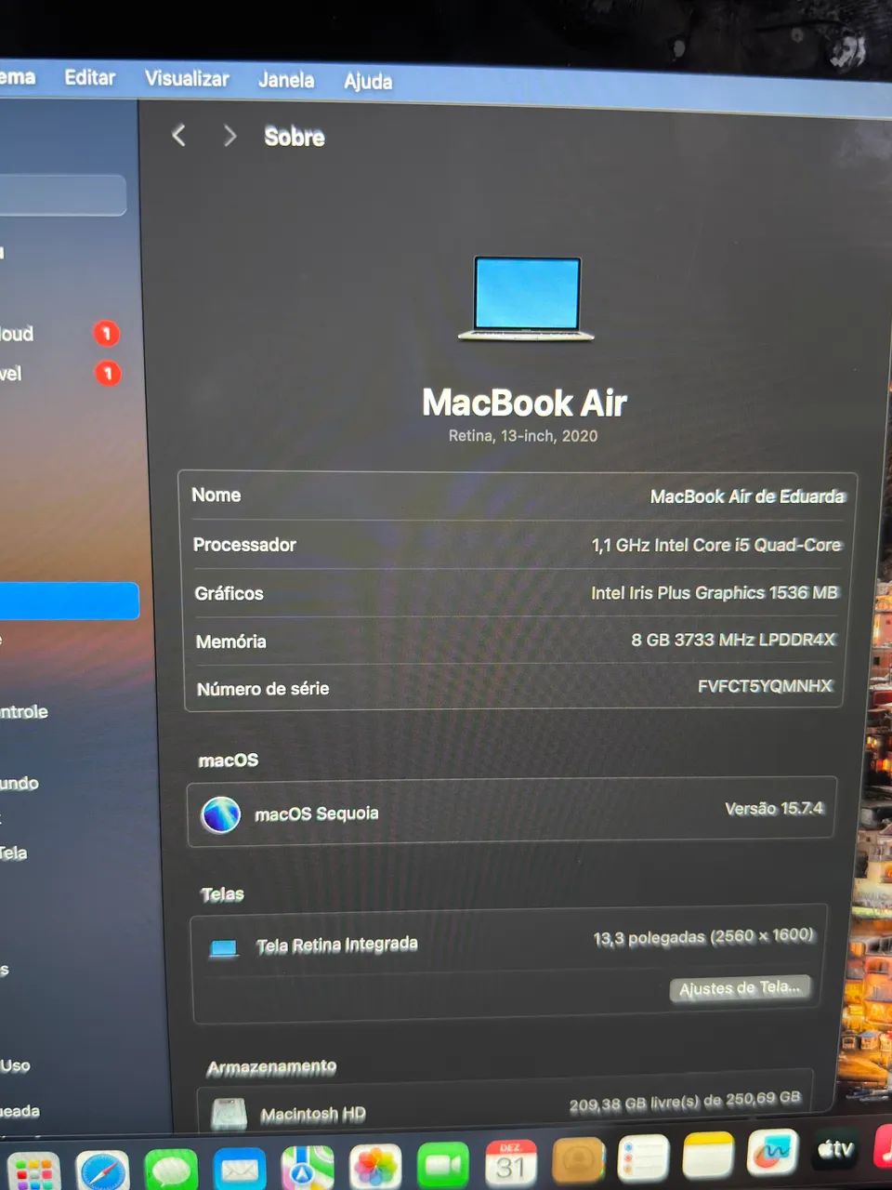The height and width of the screenshot is (1190, 892).
Task: Open the Janela menu
Action: [x=286, y=81]
